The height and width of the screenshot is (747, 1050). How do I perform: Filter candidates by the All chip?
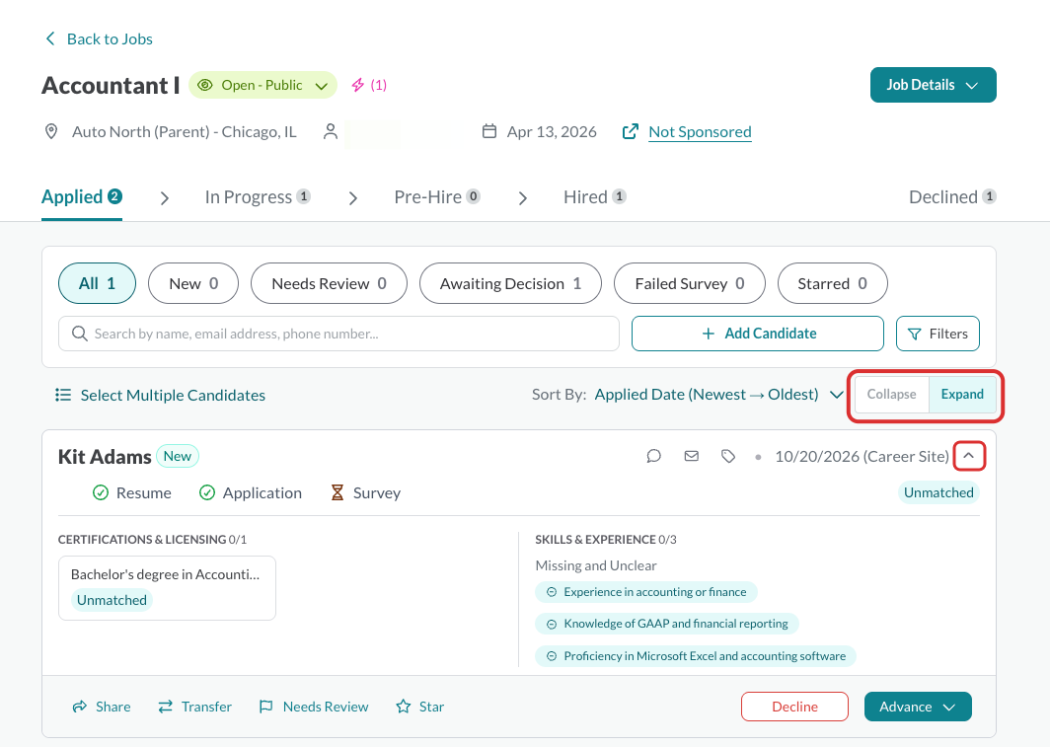pos(97,283)
